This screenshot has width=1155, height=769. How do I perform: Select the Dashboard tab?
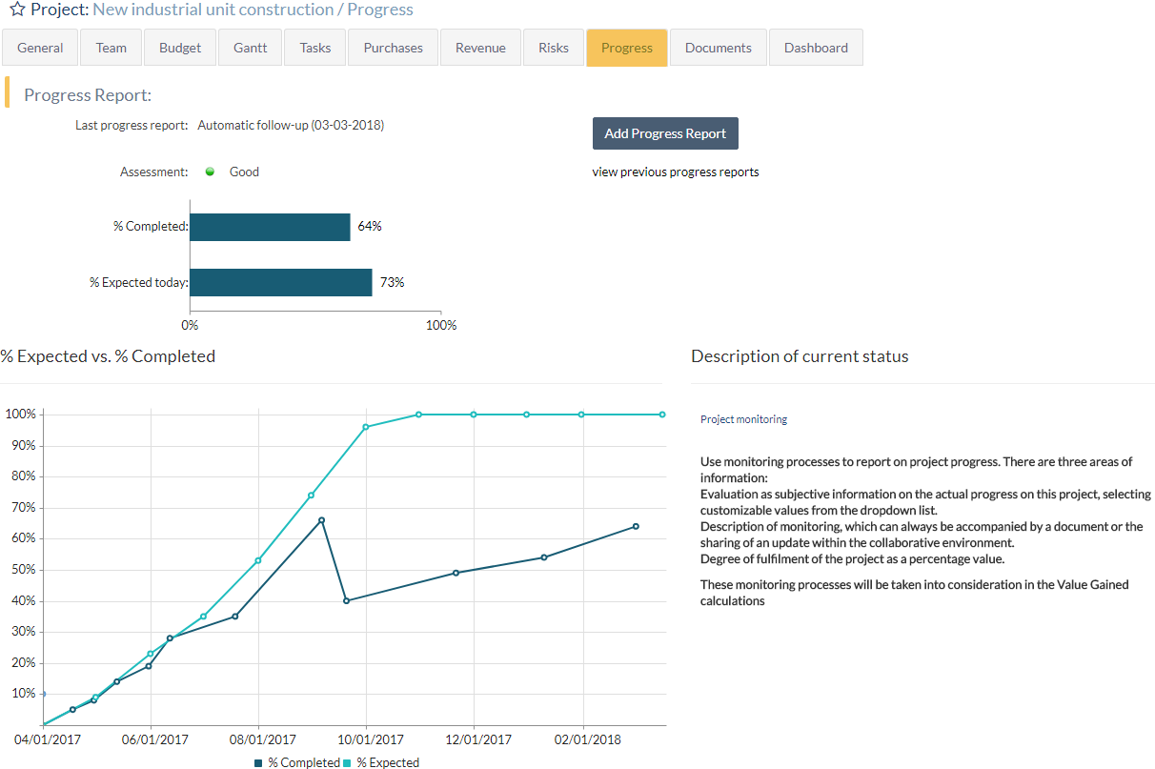816,47
